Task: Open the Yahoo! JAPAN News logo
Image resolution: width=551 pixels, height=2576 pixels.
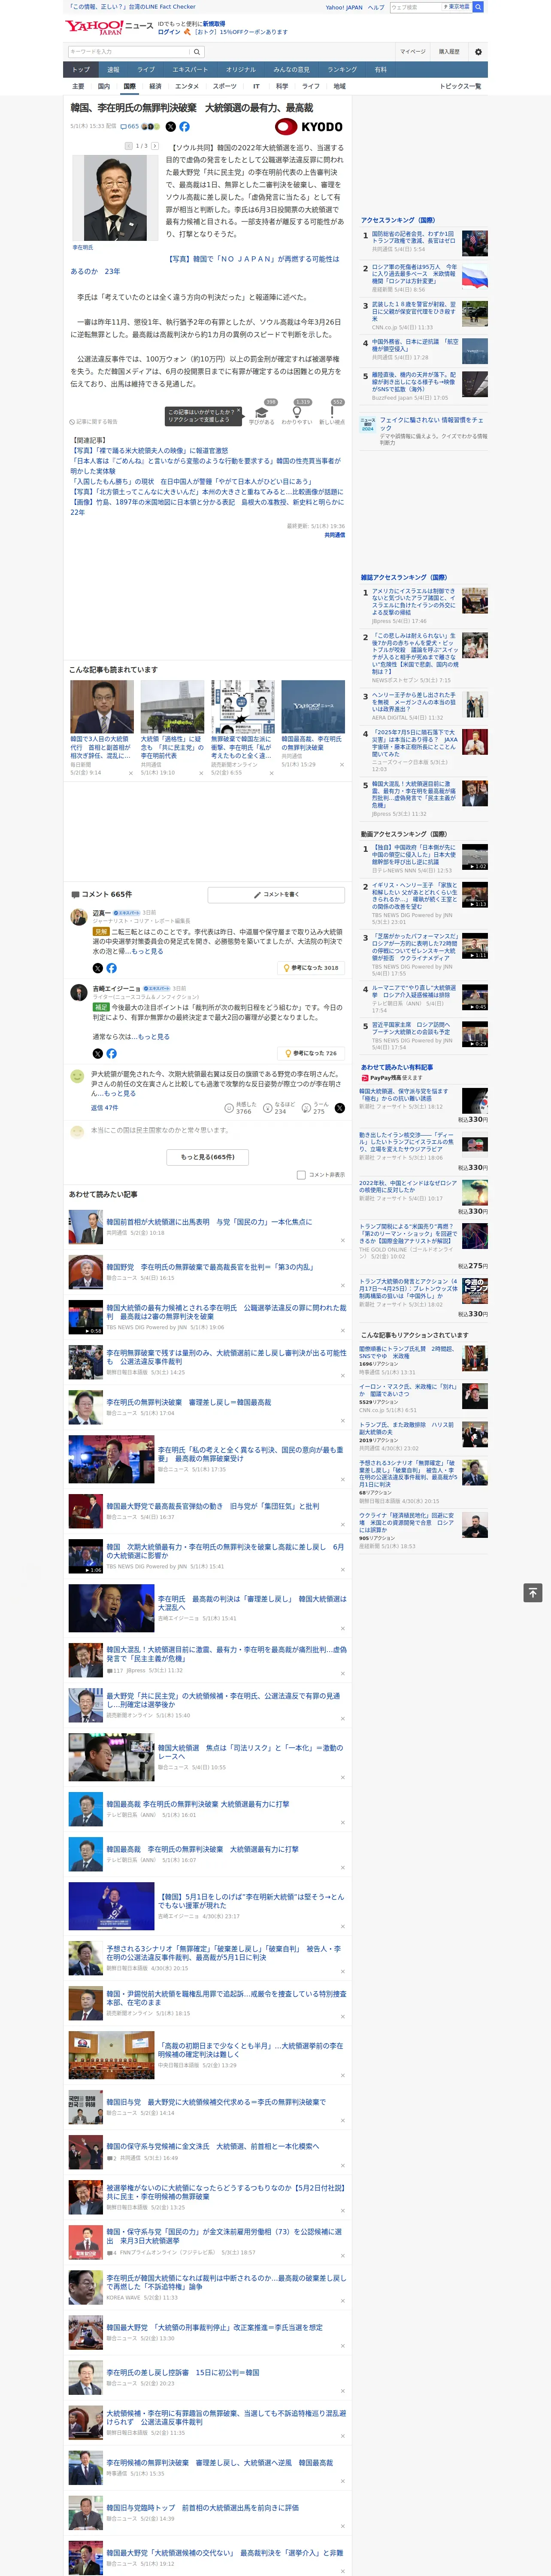Action: coord(110,27)
